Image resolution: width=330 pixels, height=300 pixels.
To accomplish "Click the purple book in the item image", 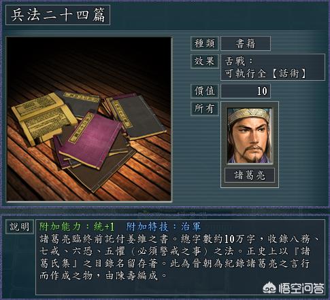I will coord(90,140).
